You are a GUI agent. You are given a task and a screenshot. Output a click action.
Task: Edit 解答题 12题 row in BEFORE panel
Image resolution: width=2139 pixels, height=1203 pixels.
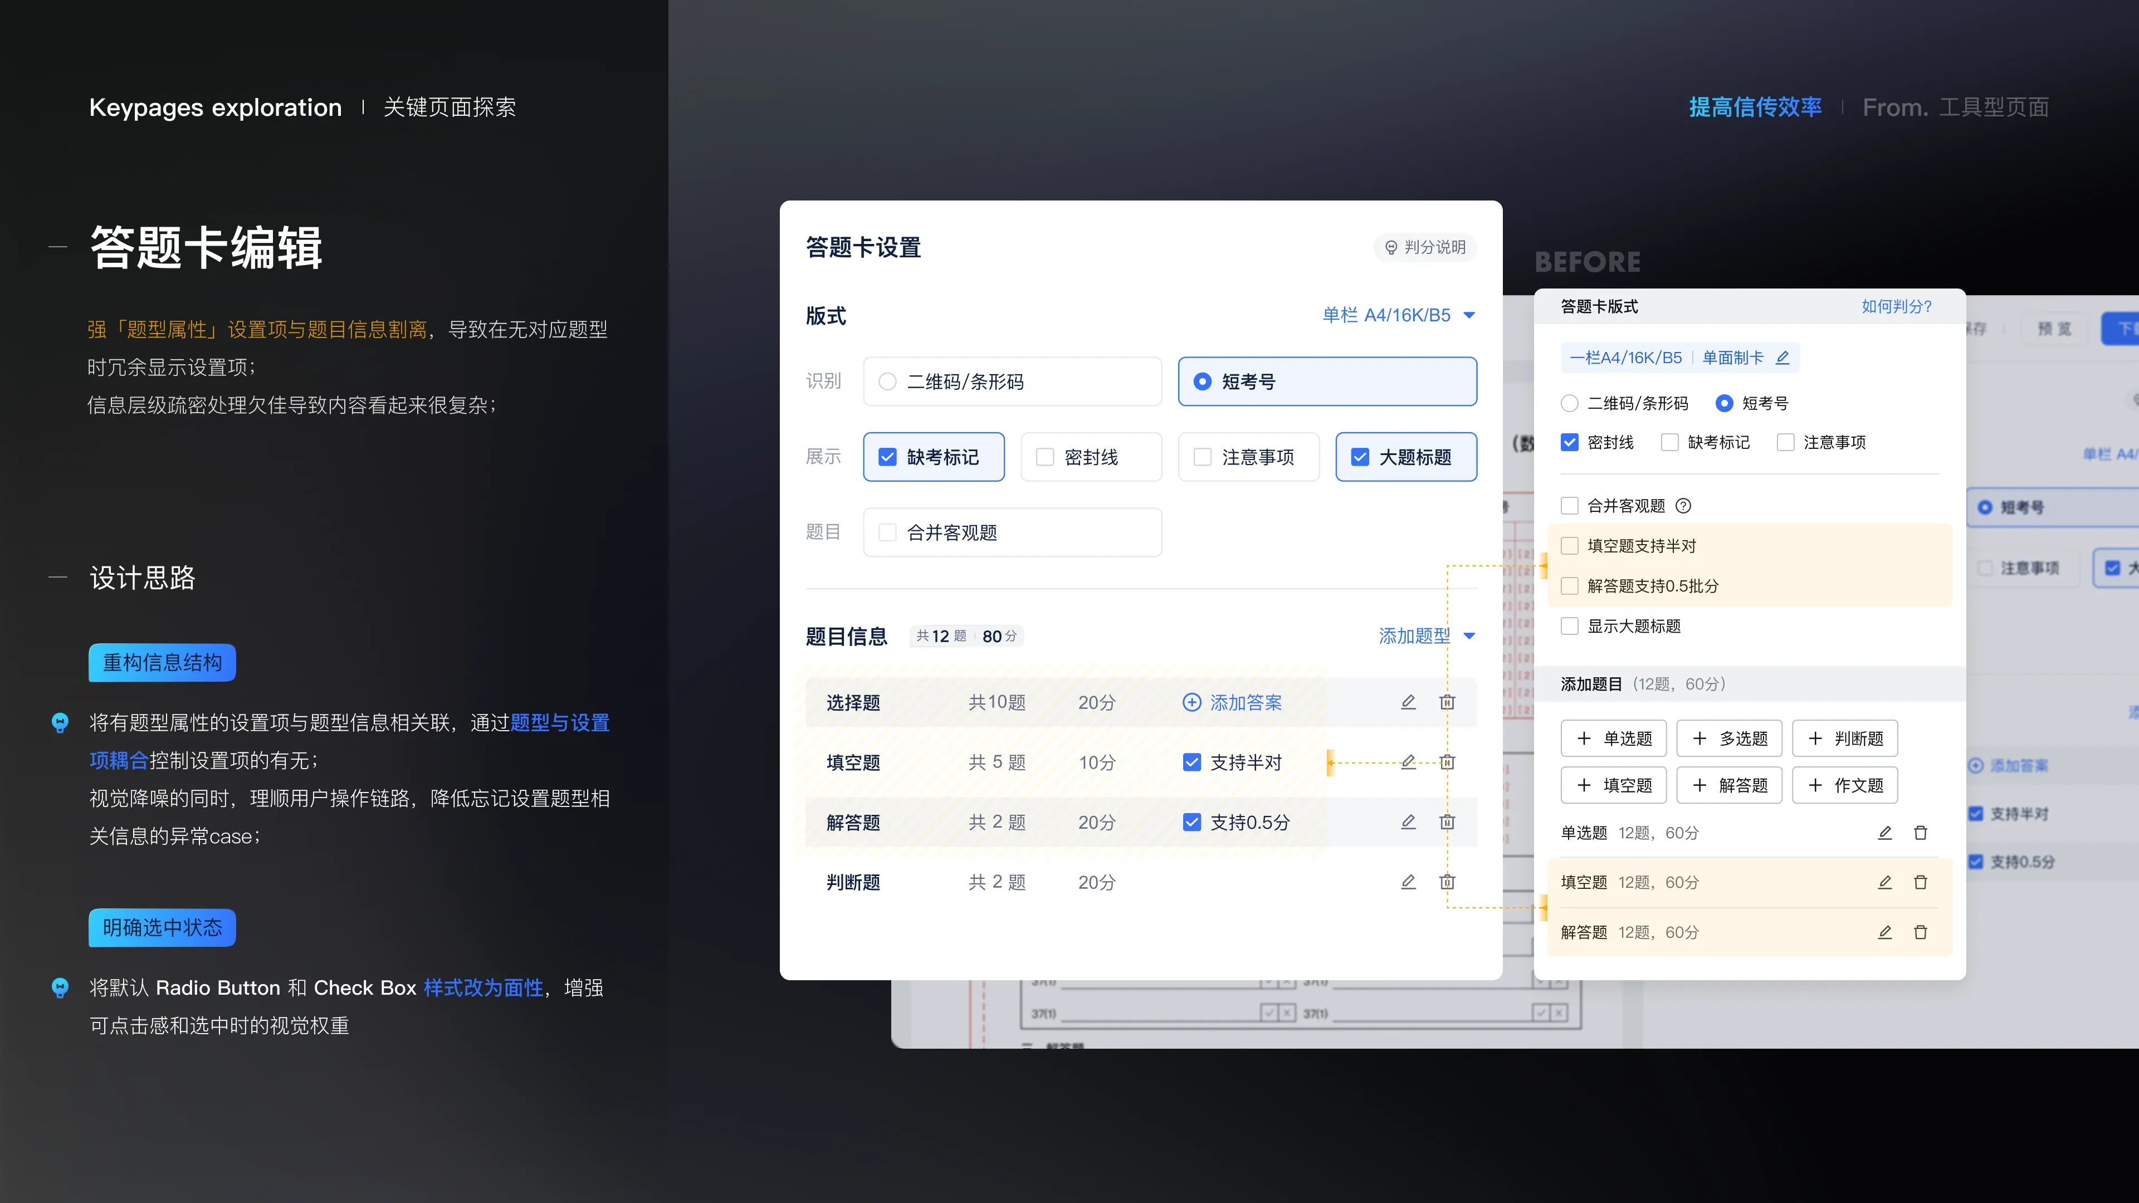(x=1885, y=932)
